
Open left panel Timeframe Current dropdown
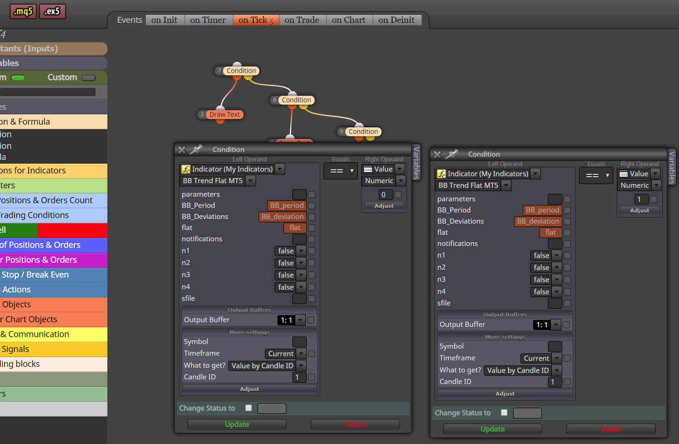tap(301, 354)
